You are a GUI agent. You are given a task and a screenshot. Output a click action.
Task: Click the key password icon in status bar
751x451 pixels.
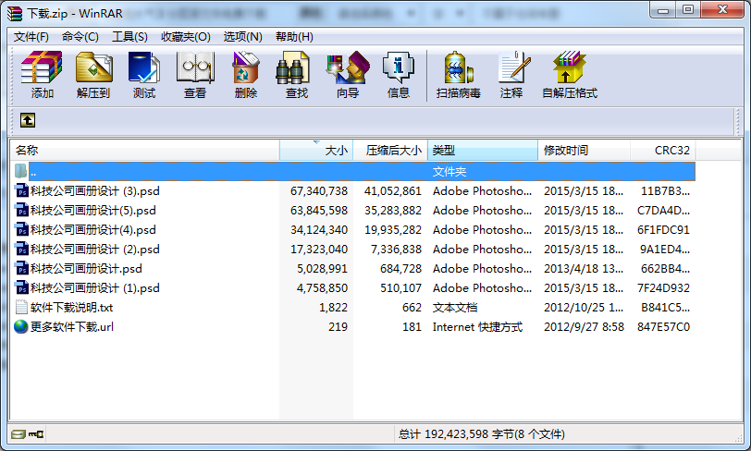tap(36, 434)
